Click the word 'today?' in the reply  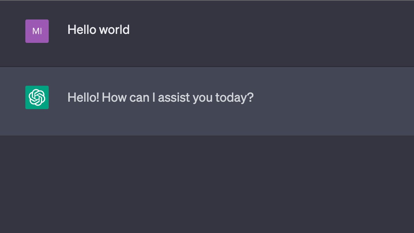point(234,98)
